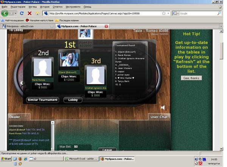Go to the Home page icon
This screenshot has width=227, height=167.
tap(37, 14)
